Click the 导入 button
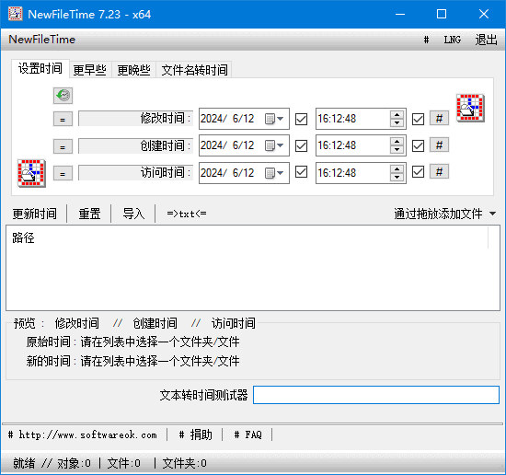 (x=133, y=214)
